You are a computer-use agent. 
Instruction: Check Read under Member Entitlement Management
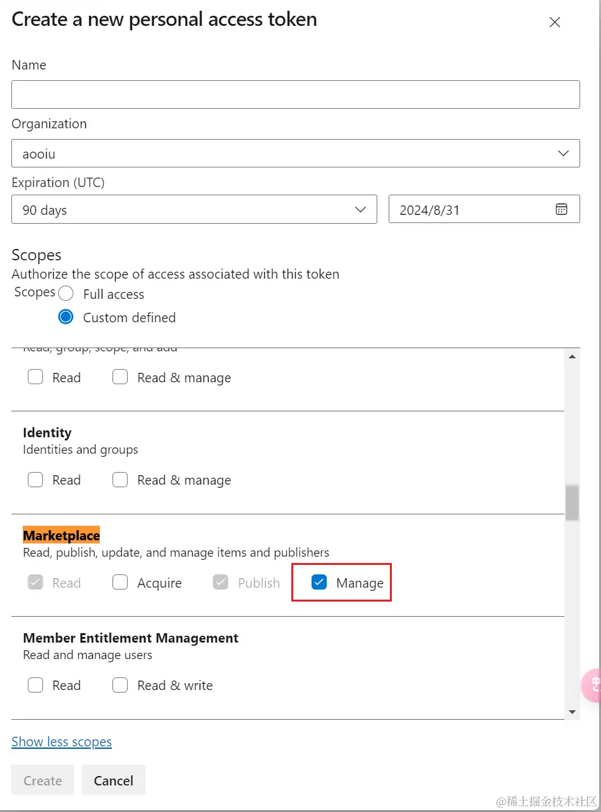tap(35, 685)
